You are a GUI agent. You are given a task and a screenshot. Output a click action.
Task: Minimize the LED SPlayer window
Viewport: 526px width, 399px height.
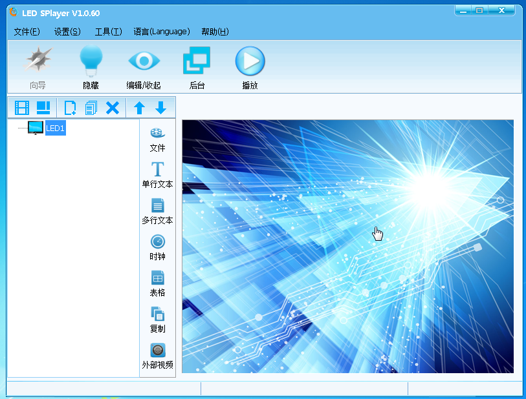[463, 10]
